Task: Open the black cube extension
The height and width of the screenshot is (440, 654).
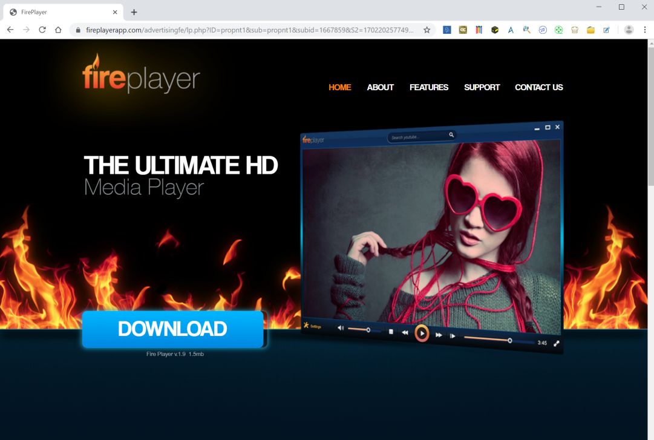Action: (x=495, y=30)
